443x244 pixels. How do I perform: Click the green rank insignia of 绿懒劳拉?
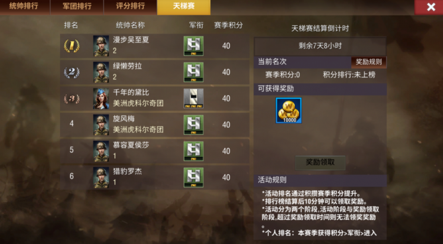click(x=194, y=72)
